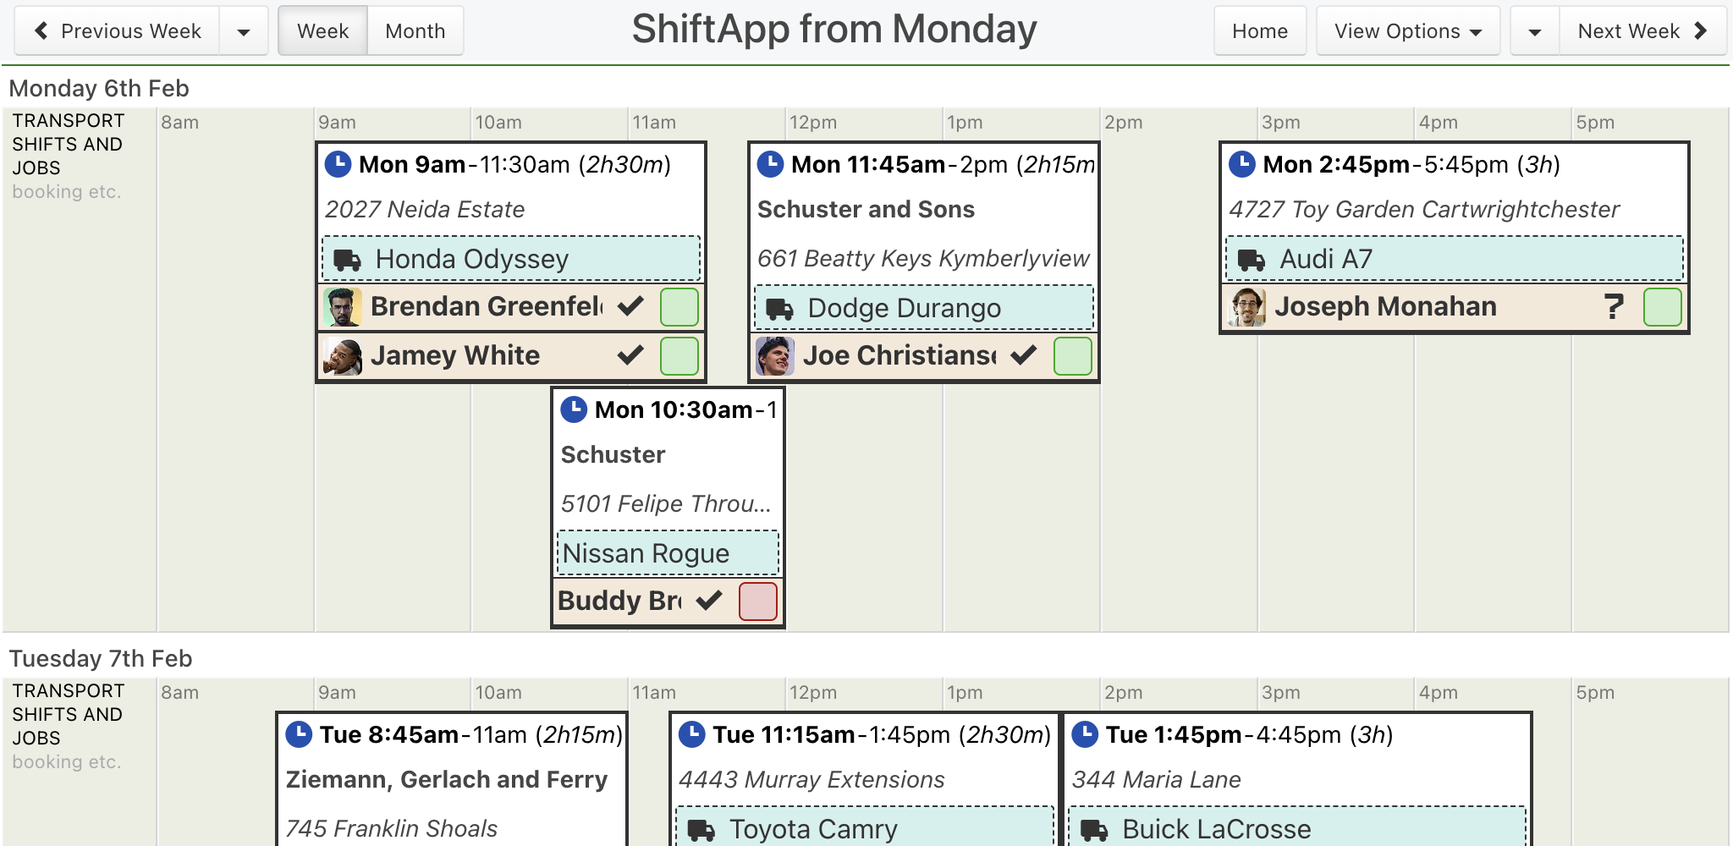Toggle the green box for Joe Christiansen
The width and height of the screenshot is (1733, 846).
1073,356
